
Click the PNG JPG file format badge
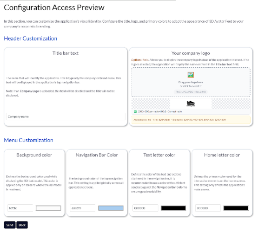[x=191, y=92]
